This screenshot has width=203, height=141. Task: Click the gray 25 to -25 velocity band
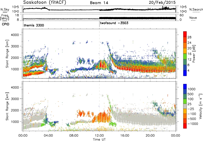[x=185, y=106]
